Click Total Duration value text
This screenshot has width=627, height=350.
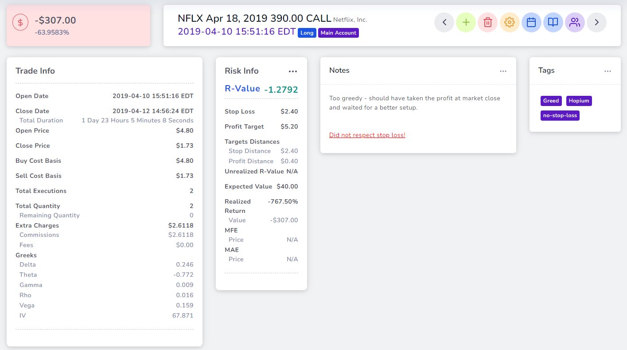coord(137,120)
